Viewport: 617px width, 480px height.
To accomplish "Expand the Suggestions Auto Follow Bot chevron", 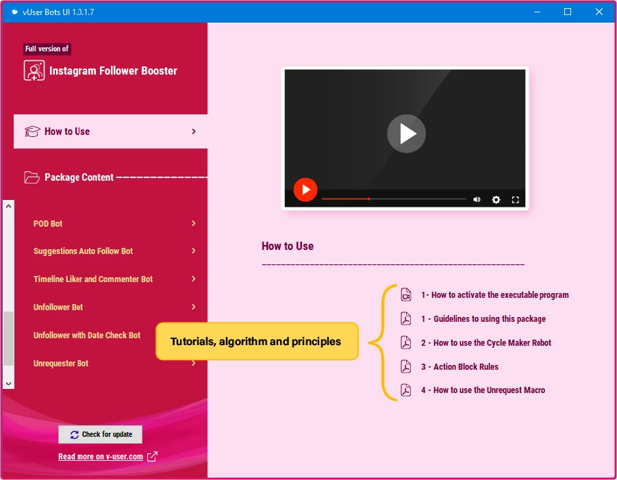I will click(193, 251).
